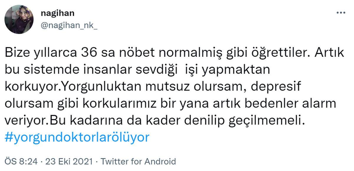Click the three-dots icon on the tweet
This screenshot has width=354, height=171.
(341, 12)
